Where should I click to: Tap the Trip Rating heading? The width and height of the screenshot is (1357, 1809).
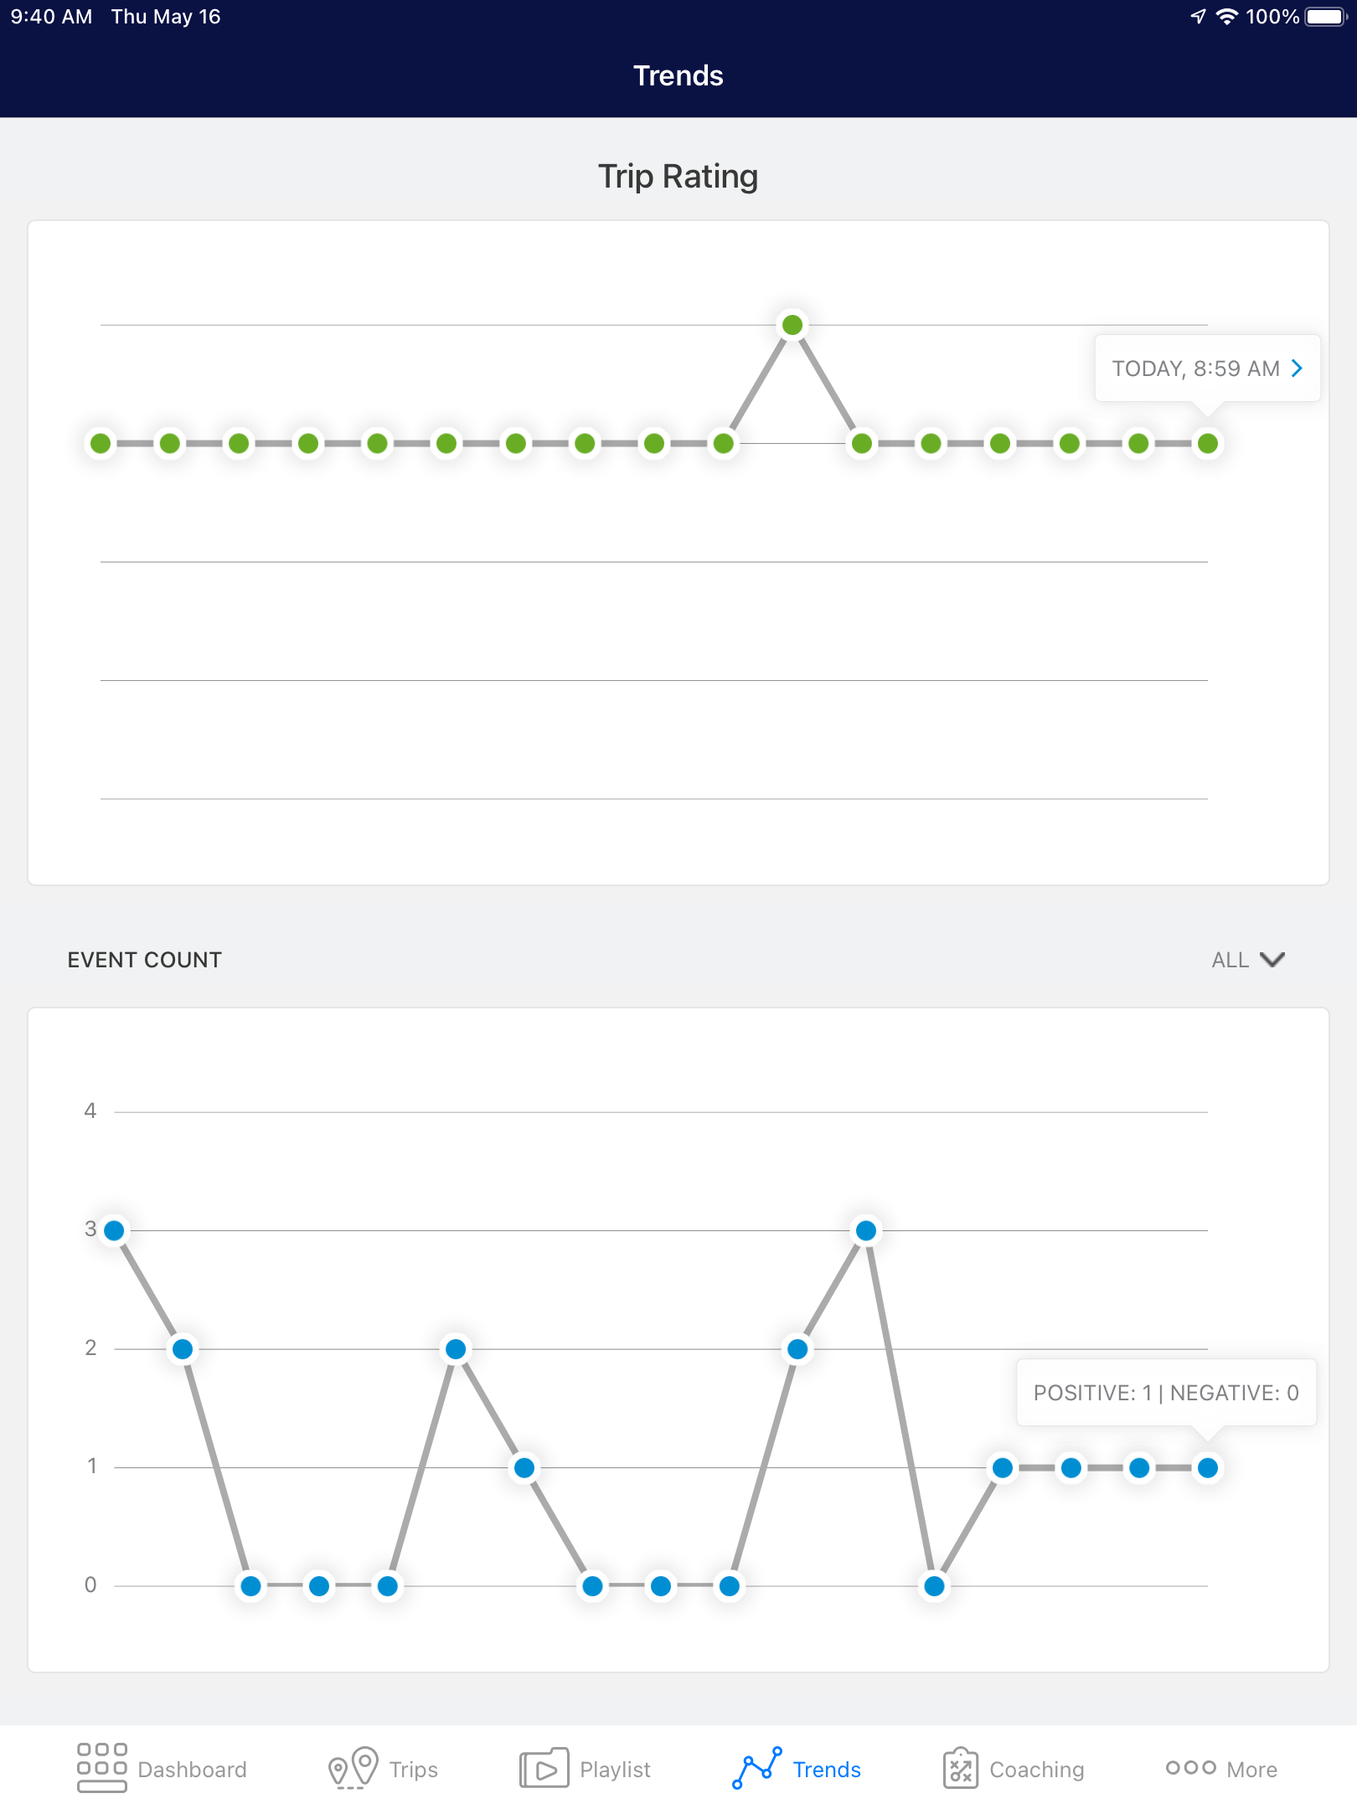[x=678, y=177]
